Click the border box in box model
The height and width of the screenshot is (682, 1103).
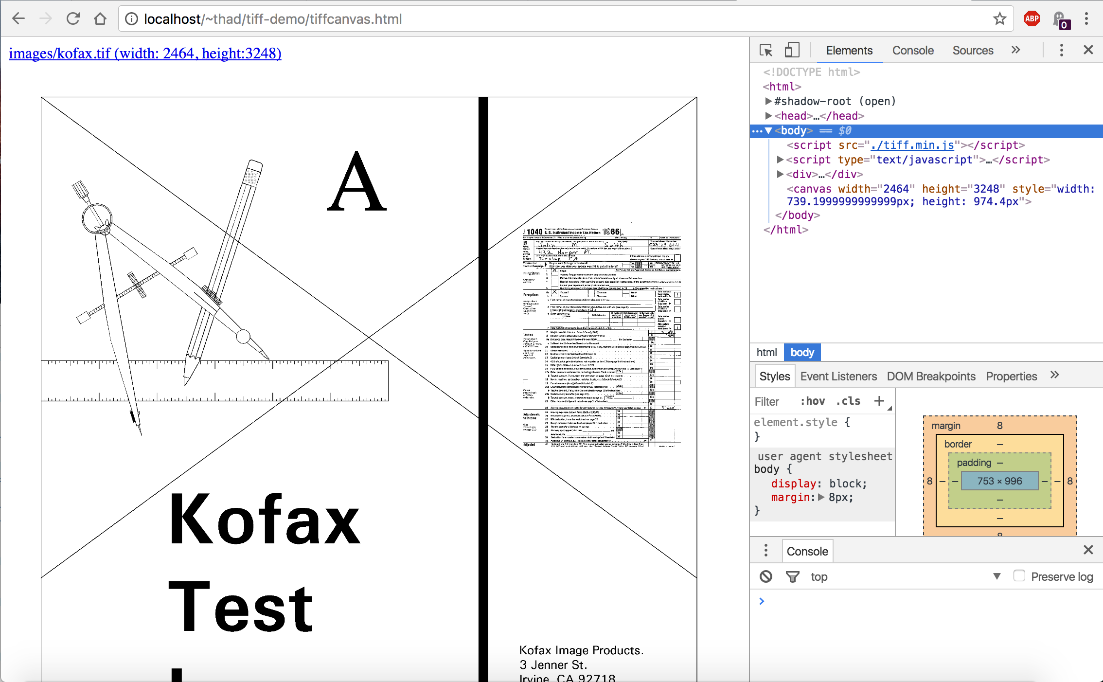[x=958, y=444]
